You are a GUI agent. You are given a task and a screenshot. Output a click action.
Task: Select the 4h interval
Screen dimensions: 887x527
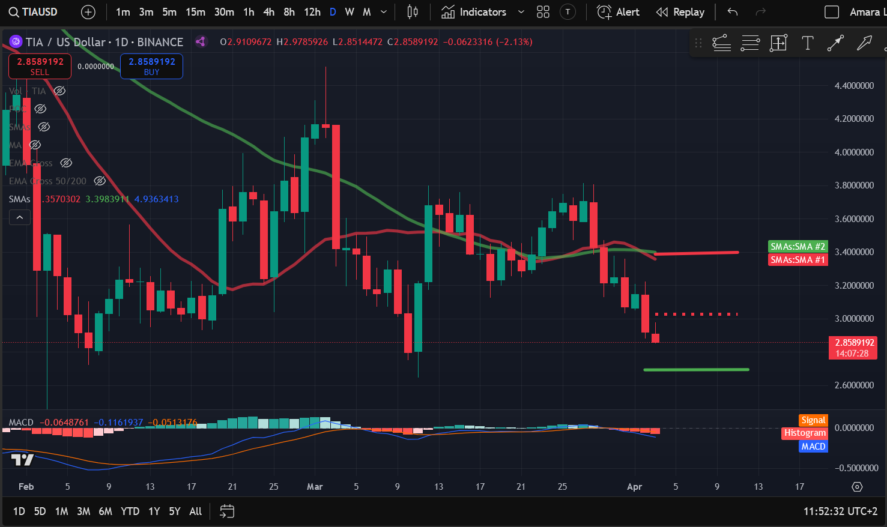point(269,12)
